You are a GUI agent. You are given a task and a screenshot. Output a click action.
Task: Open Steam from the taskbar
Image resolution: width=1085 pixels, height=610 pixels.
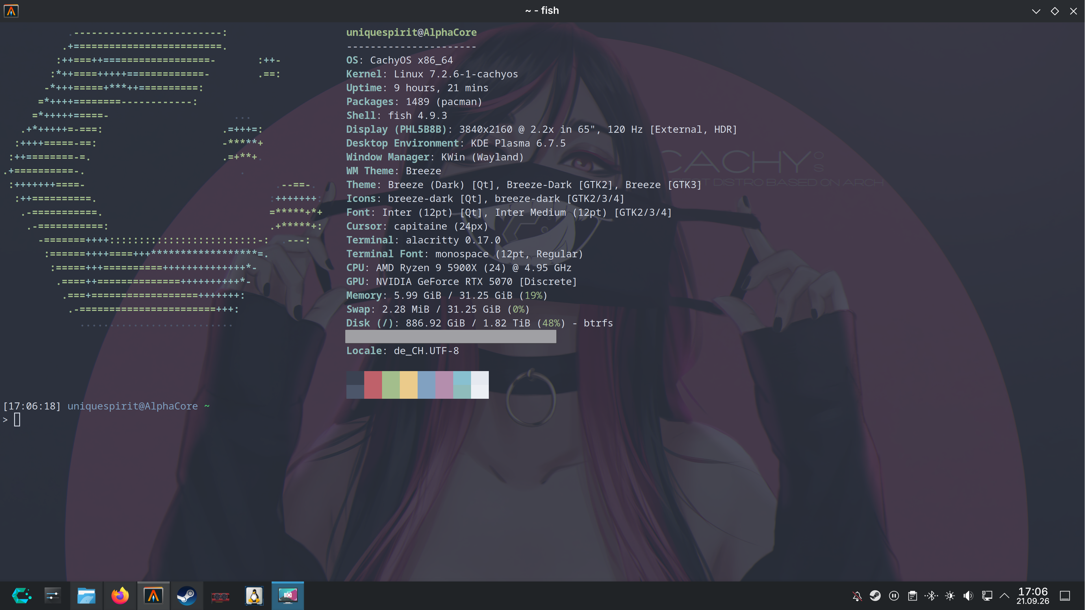tap(186, 596)
